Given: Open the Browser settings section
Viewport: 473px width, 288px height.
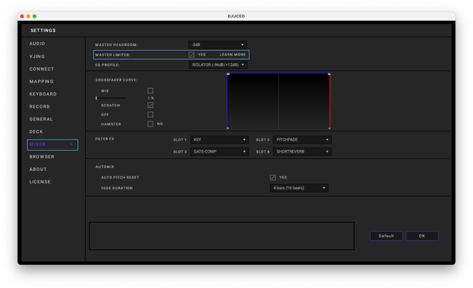Looking at the screenshot, I should point(42,157).
